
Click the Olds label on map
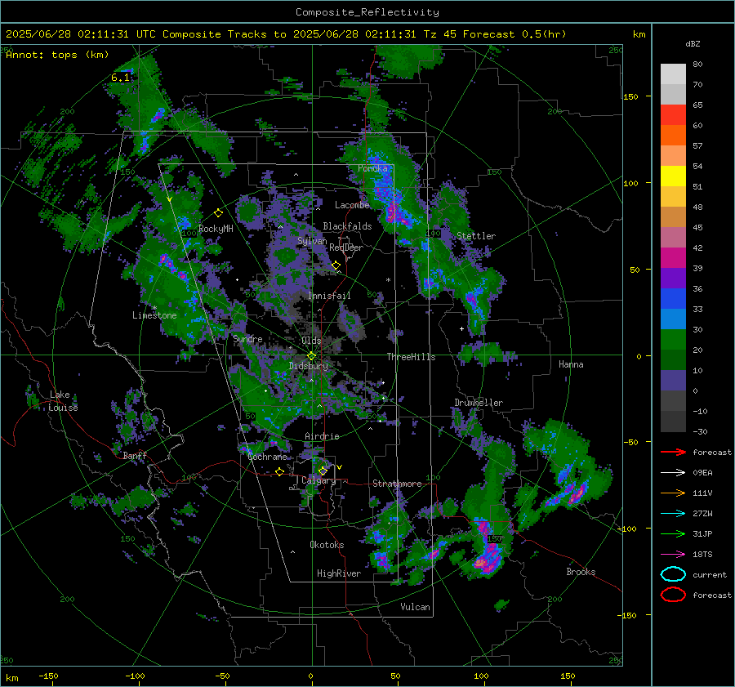(x=311, y=341)
